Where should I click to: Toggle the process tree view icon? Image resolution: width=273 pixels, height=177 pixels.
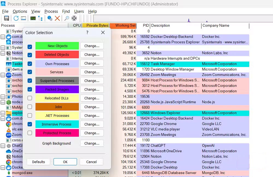[40, 18]
